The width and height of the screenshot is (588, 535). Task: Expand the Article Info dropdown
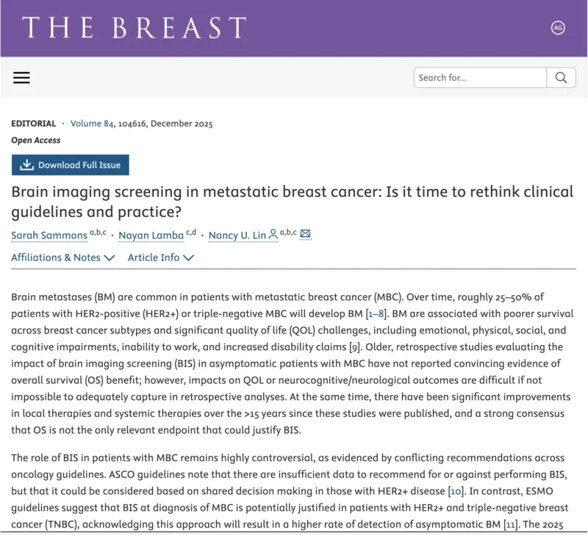point(160,258)
